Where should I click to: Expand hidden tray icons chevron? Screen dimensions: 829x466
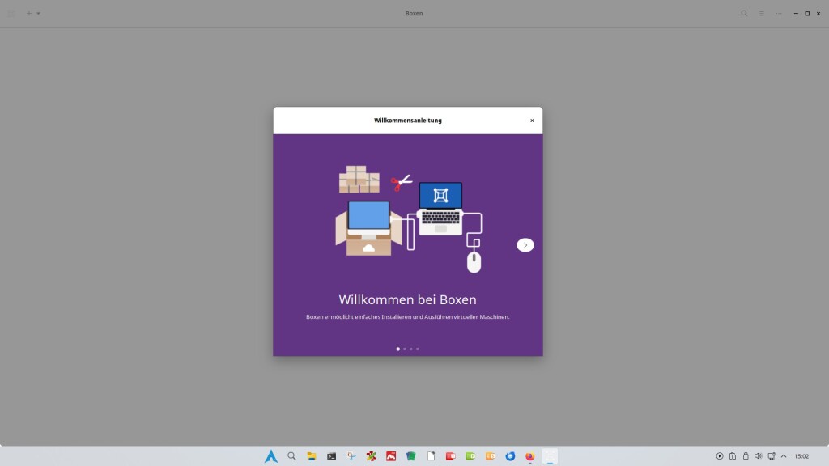tap(784, 456)
